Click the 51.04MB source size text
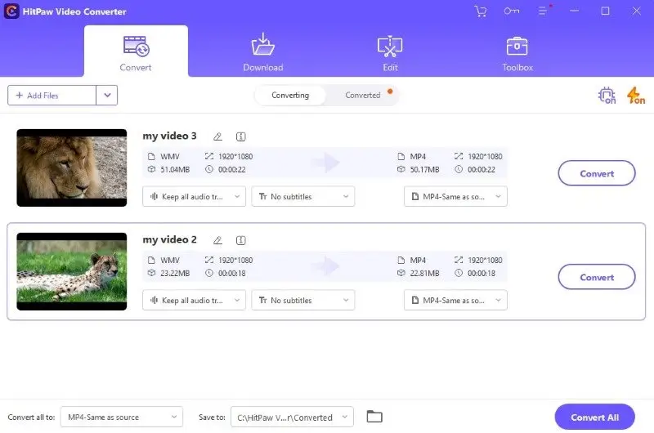This screenshot has height=433, width=654. (175, 170)
